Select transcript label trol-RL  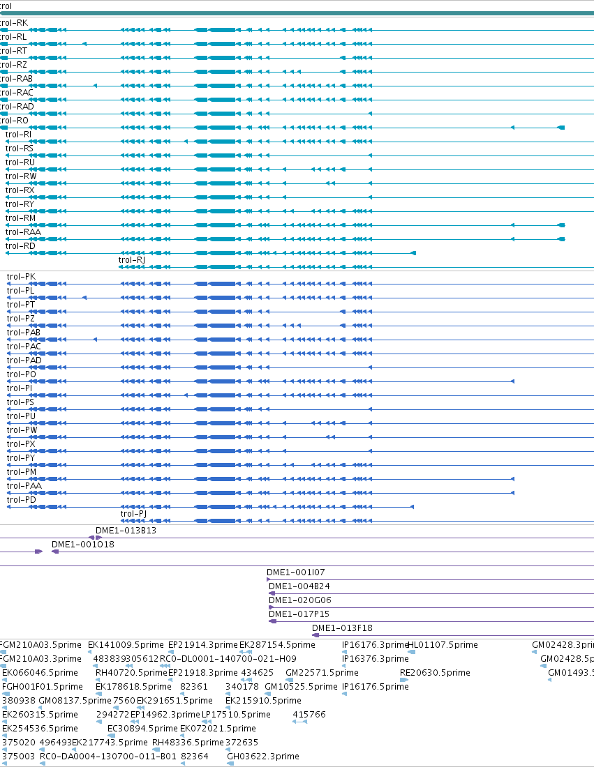(13, 37)
